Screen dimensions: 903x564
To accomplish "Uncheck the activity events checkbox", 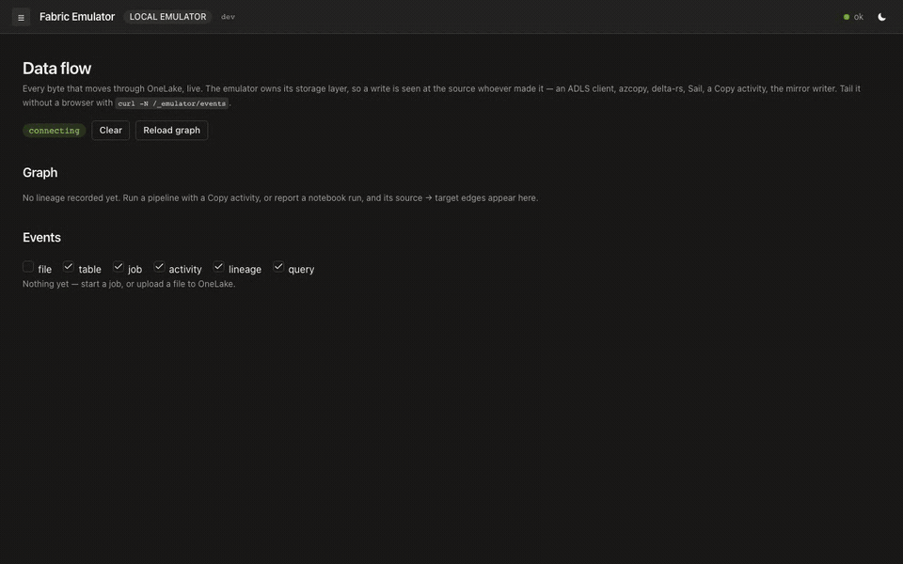I will point(159,266).
